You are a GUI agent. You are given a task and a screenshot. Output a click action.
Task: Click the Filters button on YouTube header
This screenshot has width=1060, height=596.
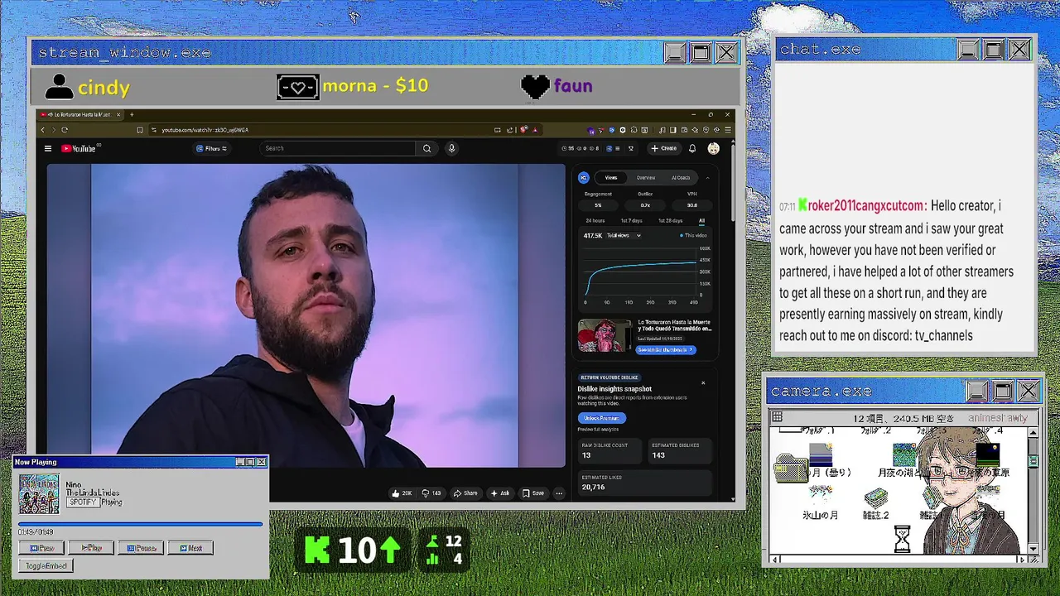coord(211,149)
